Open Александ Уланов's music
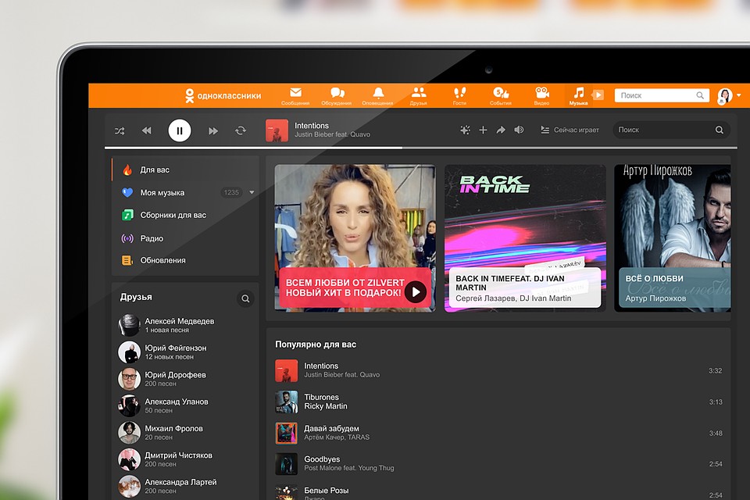This screenshot has height=500, width=750. click(186, 405)
